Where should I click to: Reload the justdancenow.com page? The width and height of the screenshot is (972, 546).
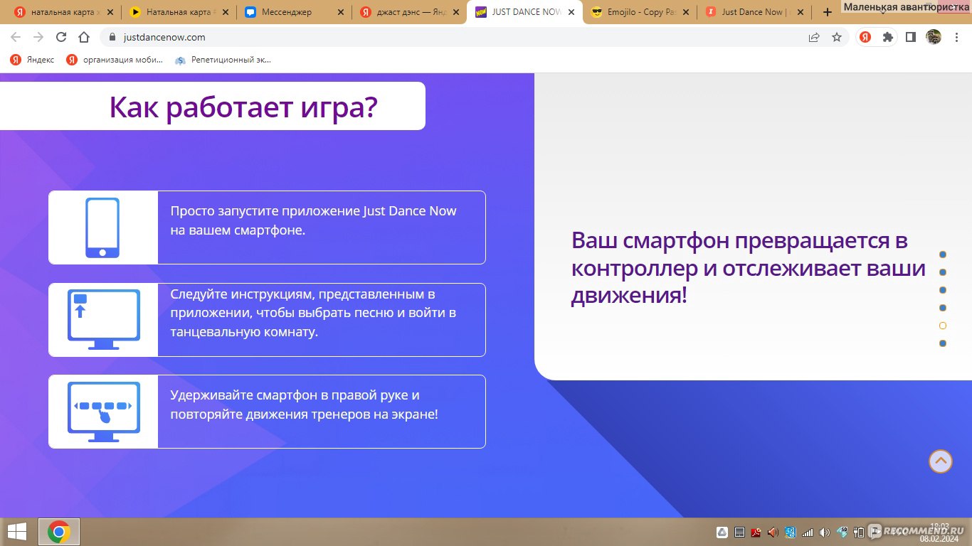(61, 37)
